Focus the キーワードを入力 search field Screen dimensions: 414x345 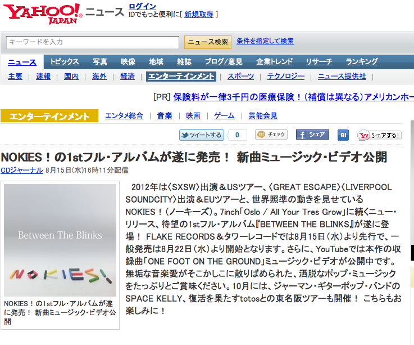point(93,42)
